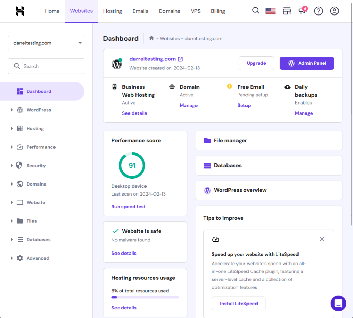Click the Hostinger logo icon
This screenshot has width=353, height=318.
pyautogui.click(x=20, y=11)
